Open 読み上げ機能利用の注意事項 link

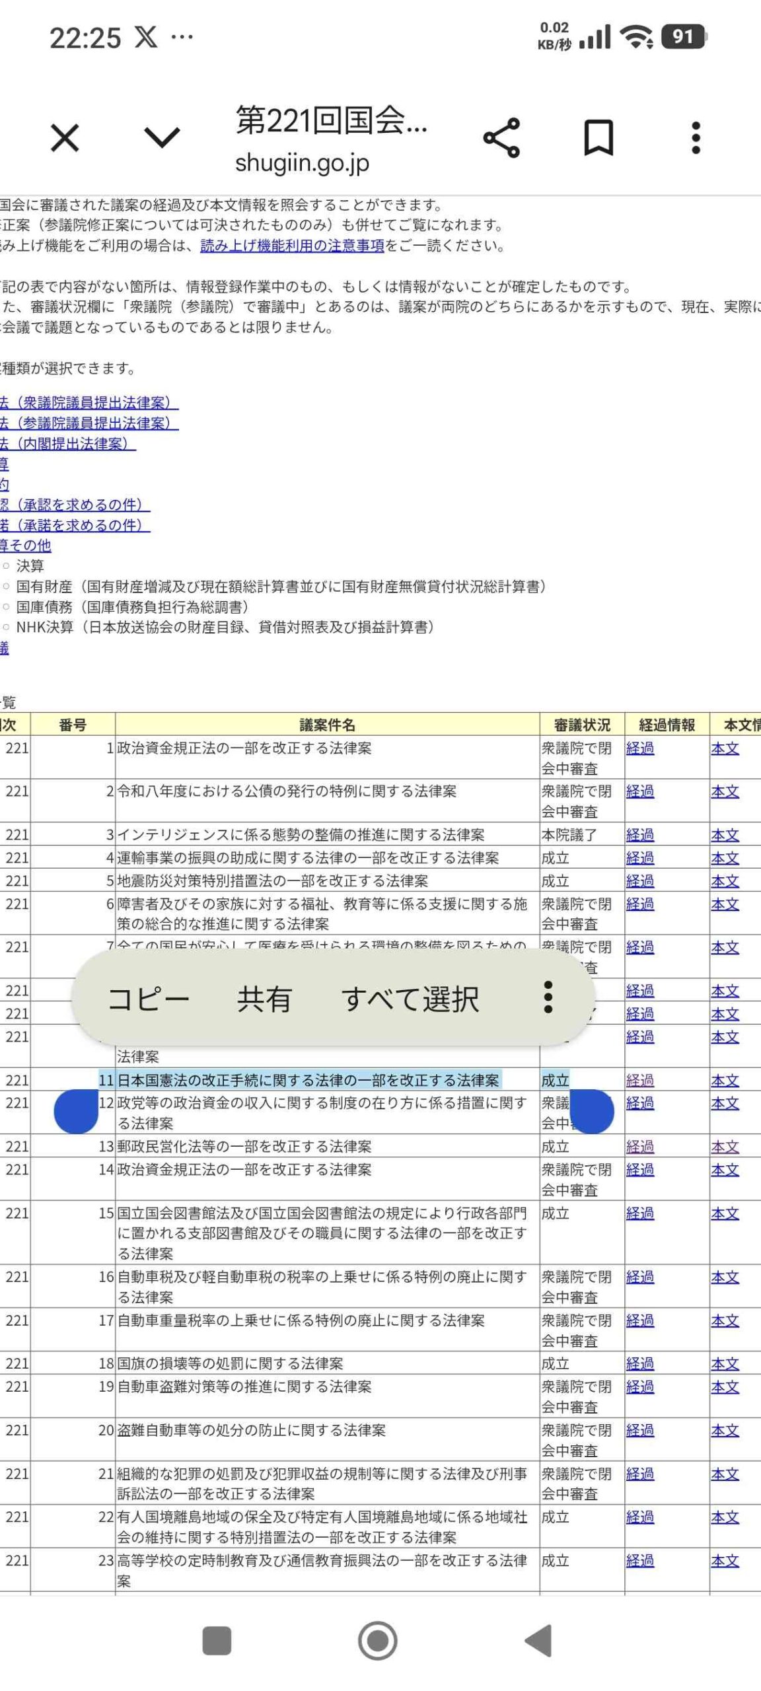tap(292, 246)
